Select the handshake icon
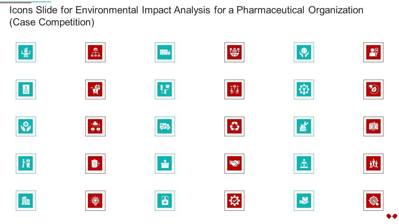Screen dimensions: 399x224 [x=234, y=163]
